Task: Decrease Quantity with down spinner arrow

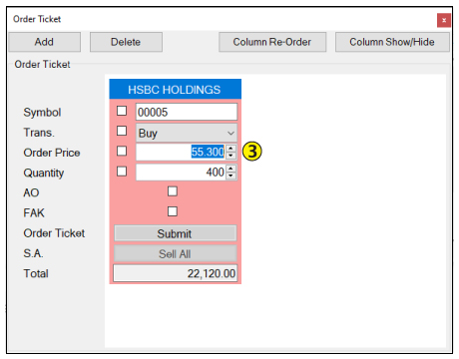Action: 231,176
